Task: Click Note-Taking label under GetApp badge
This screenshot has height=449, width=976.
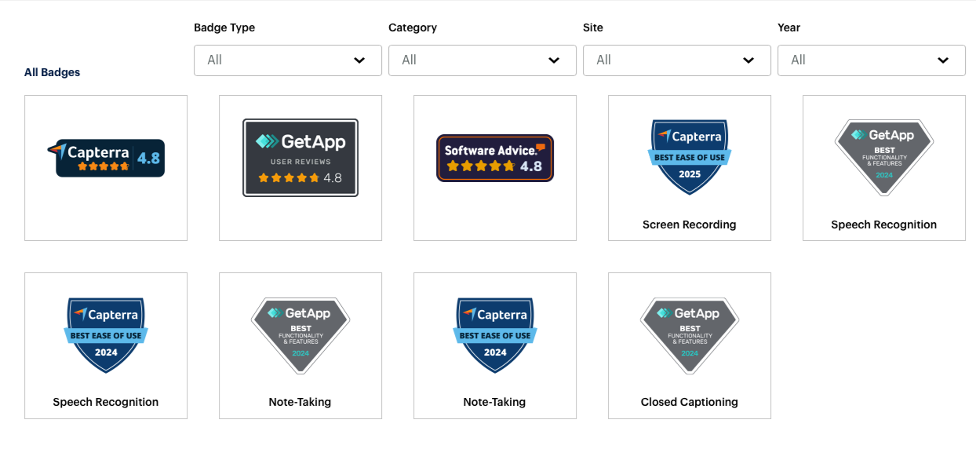Action: pyautogui.click(x=300, y=402)
